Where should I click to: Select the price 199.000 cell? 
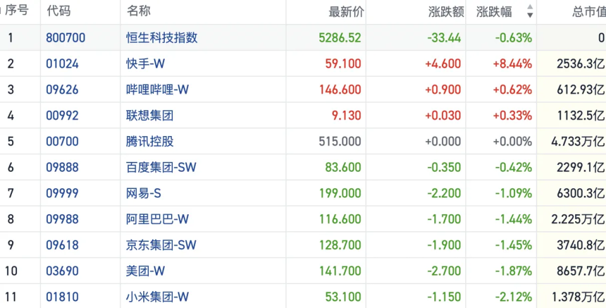340,193
